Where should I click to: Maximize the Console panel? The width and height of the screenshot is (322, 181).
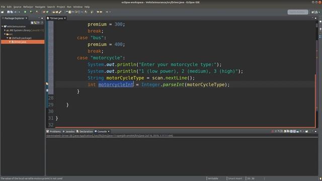coord(315,131)
